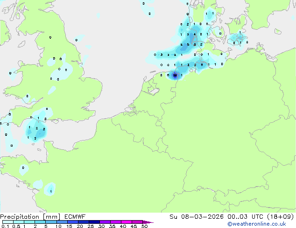Click the '10' legend scale label
296x228 pixels.
point(58,226)
